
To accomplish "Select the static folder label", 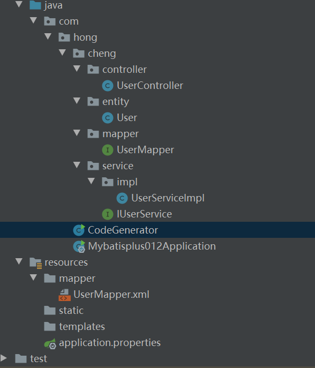I will coord(71,311).
